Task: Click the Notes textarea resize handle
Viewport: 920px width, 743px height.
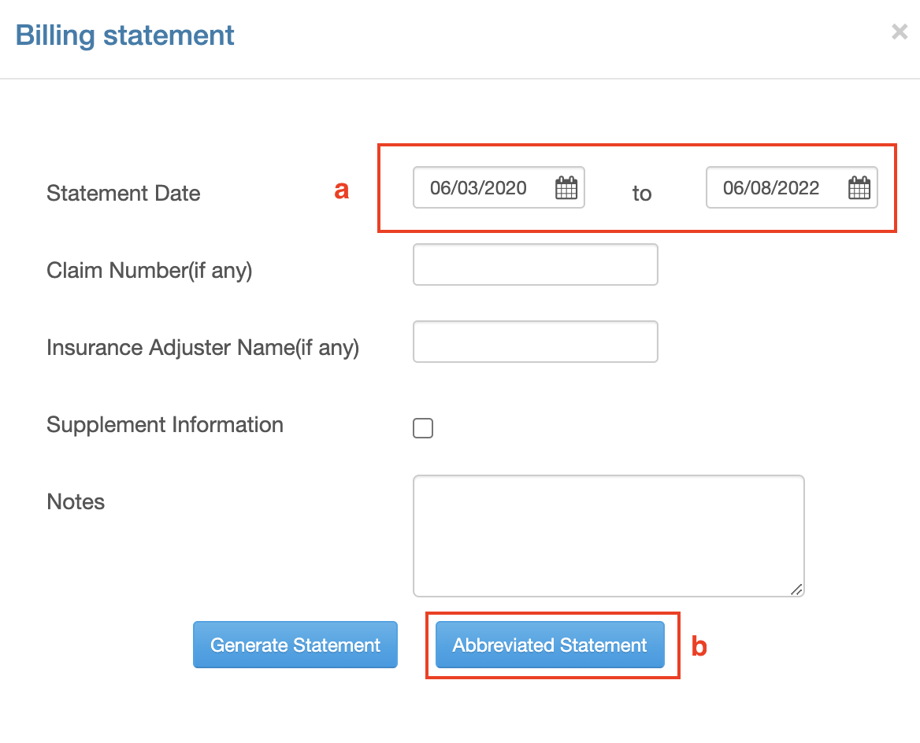Action: click(797, 590)
